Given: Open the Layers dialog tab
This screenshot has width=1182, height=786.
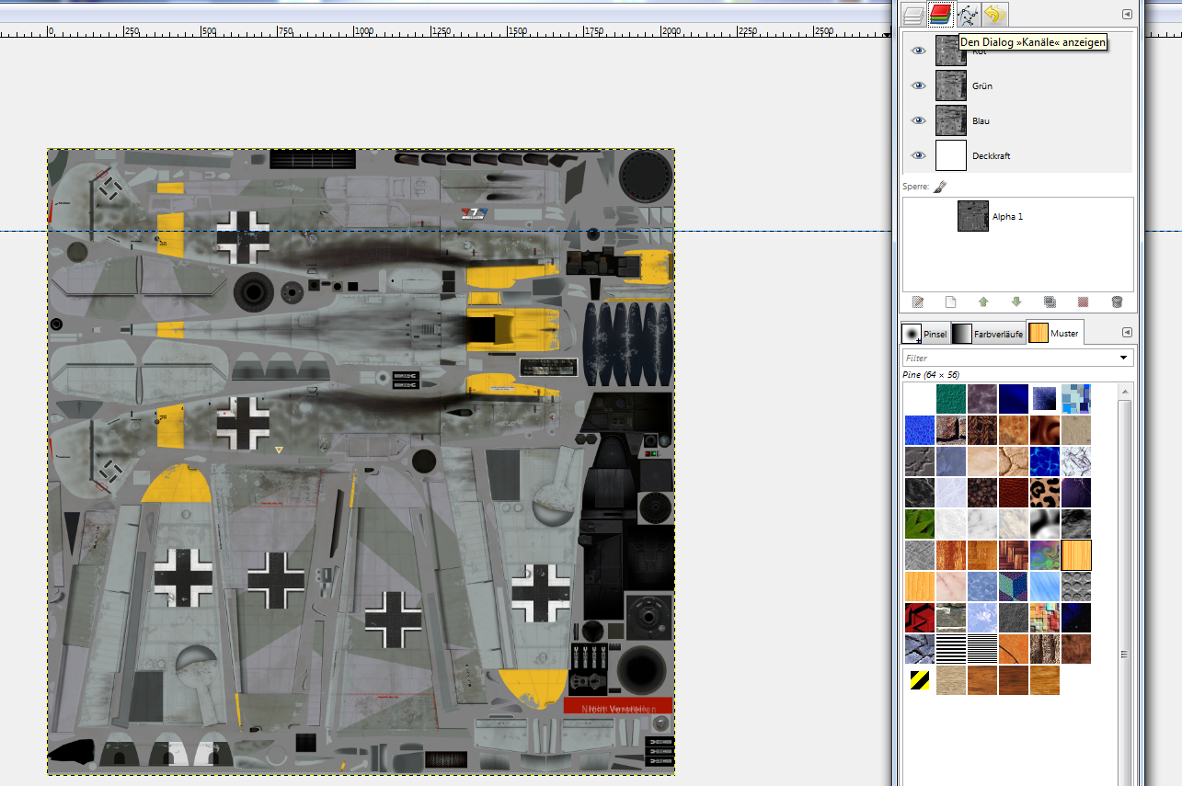Looking at the screenshot, I should click(x=912, y=15).
